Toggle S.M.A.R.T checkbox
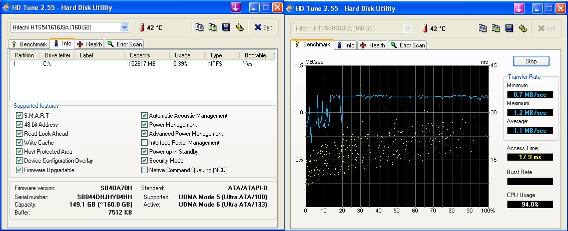 click(19, 116)
